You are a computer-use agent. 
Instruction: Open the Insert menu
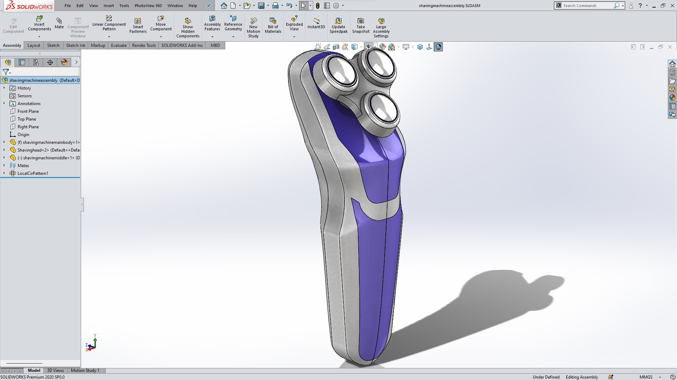[x=109, y=6]
